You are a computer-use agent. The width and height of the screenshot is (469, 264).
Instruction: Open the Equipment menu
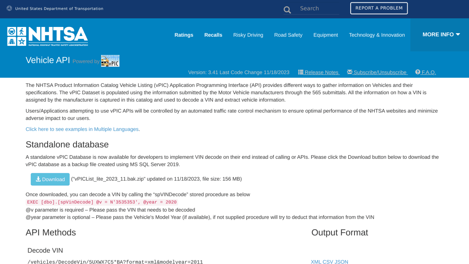pyautogui.click(x=326, y=35)
